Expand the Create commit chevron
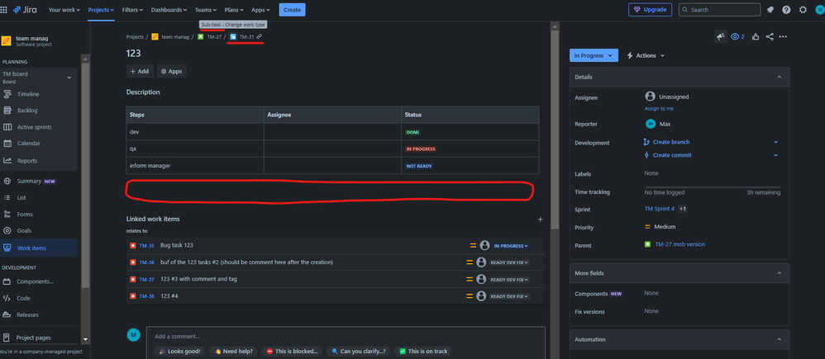 [x=775, y=155]
